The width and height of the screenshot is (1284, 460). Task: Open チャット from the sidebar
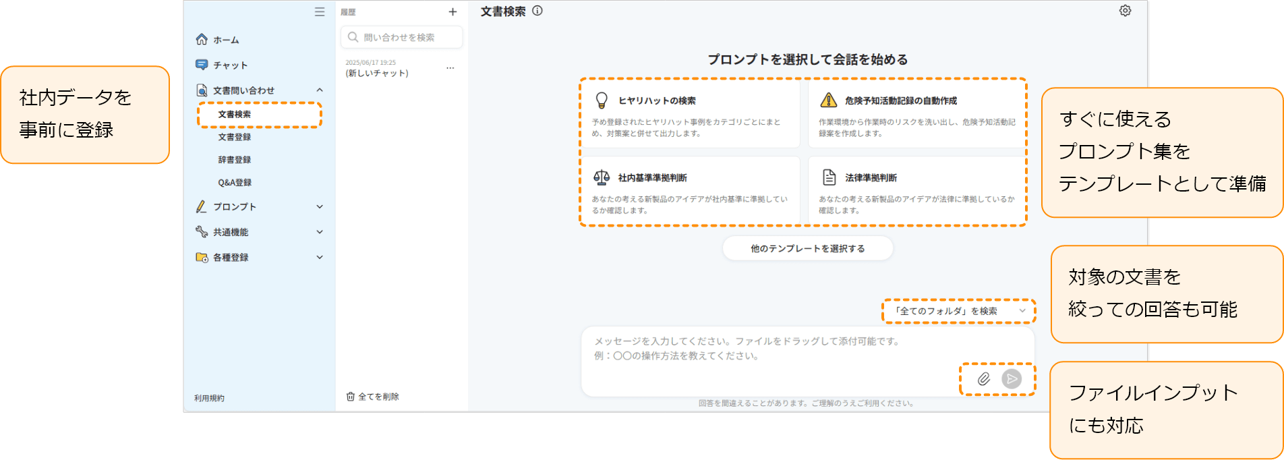[230, 65]
